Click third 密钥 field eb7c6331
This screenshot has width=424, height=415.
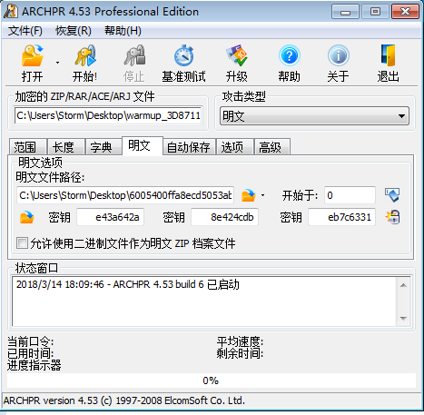(x=341, y=217)
